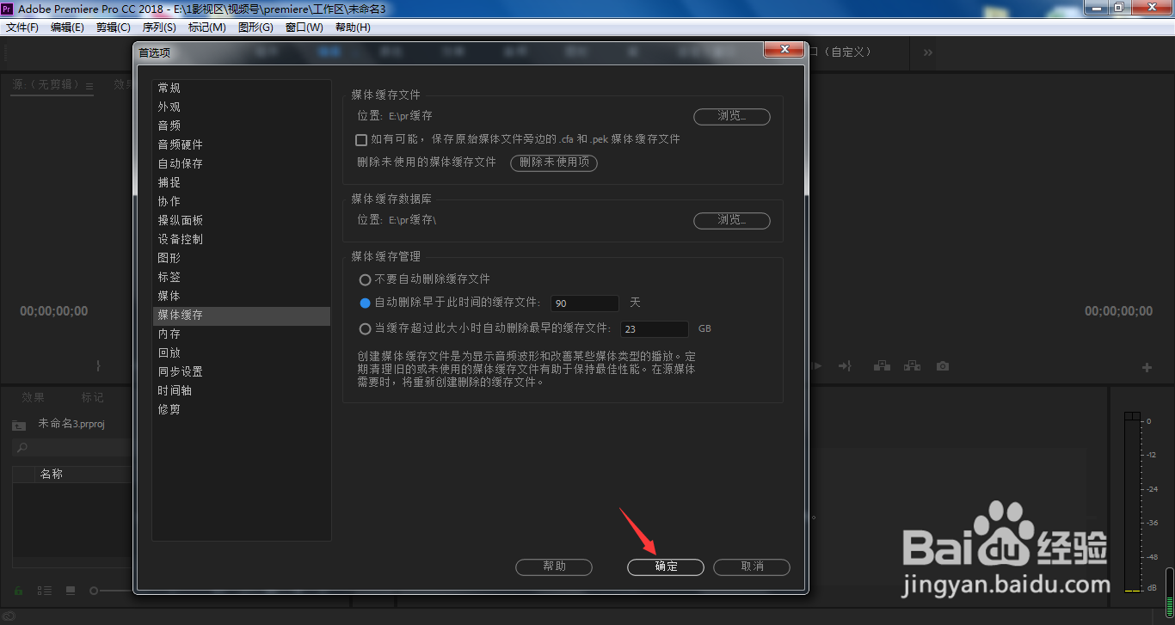Select 不要自动删除缓存文件 radio option
The height and width of the screenshot is (625, 1175).
coord(365,279)
